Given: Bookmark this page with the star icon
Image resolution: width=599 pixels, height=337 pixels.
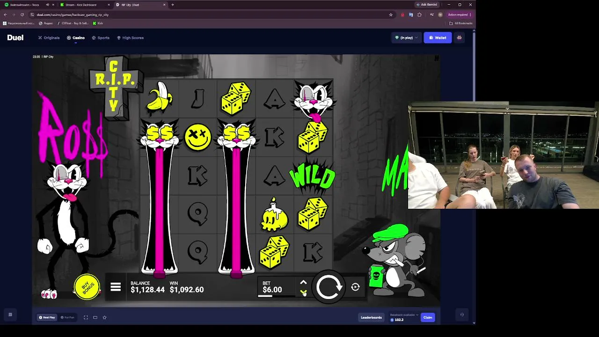Looking at the screenshot, I should 391,15.
